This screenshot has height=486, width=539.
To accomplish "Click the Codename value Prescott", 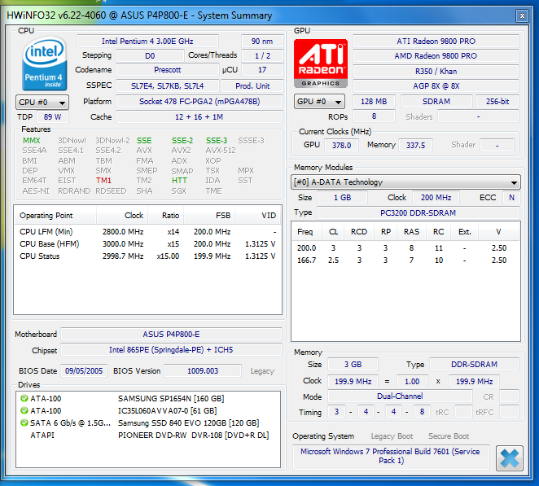I will [168, 70].
